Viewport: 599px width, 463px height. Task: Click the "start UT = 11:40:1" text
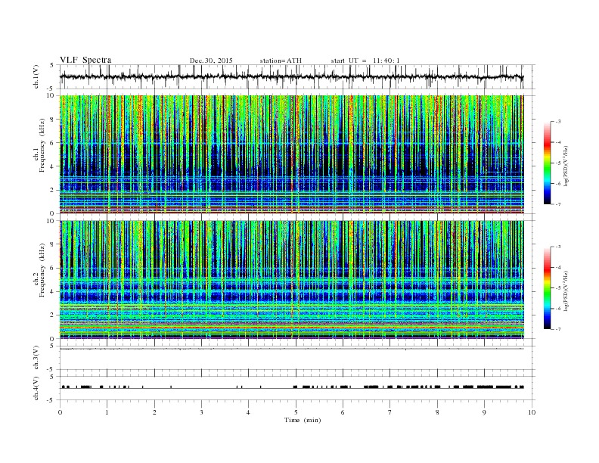pyautogui.click(x=365, y=61)
